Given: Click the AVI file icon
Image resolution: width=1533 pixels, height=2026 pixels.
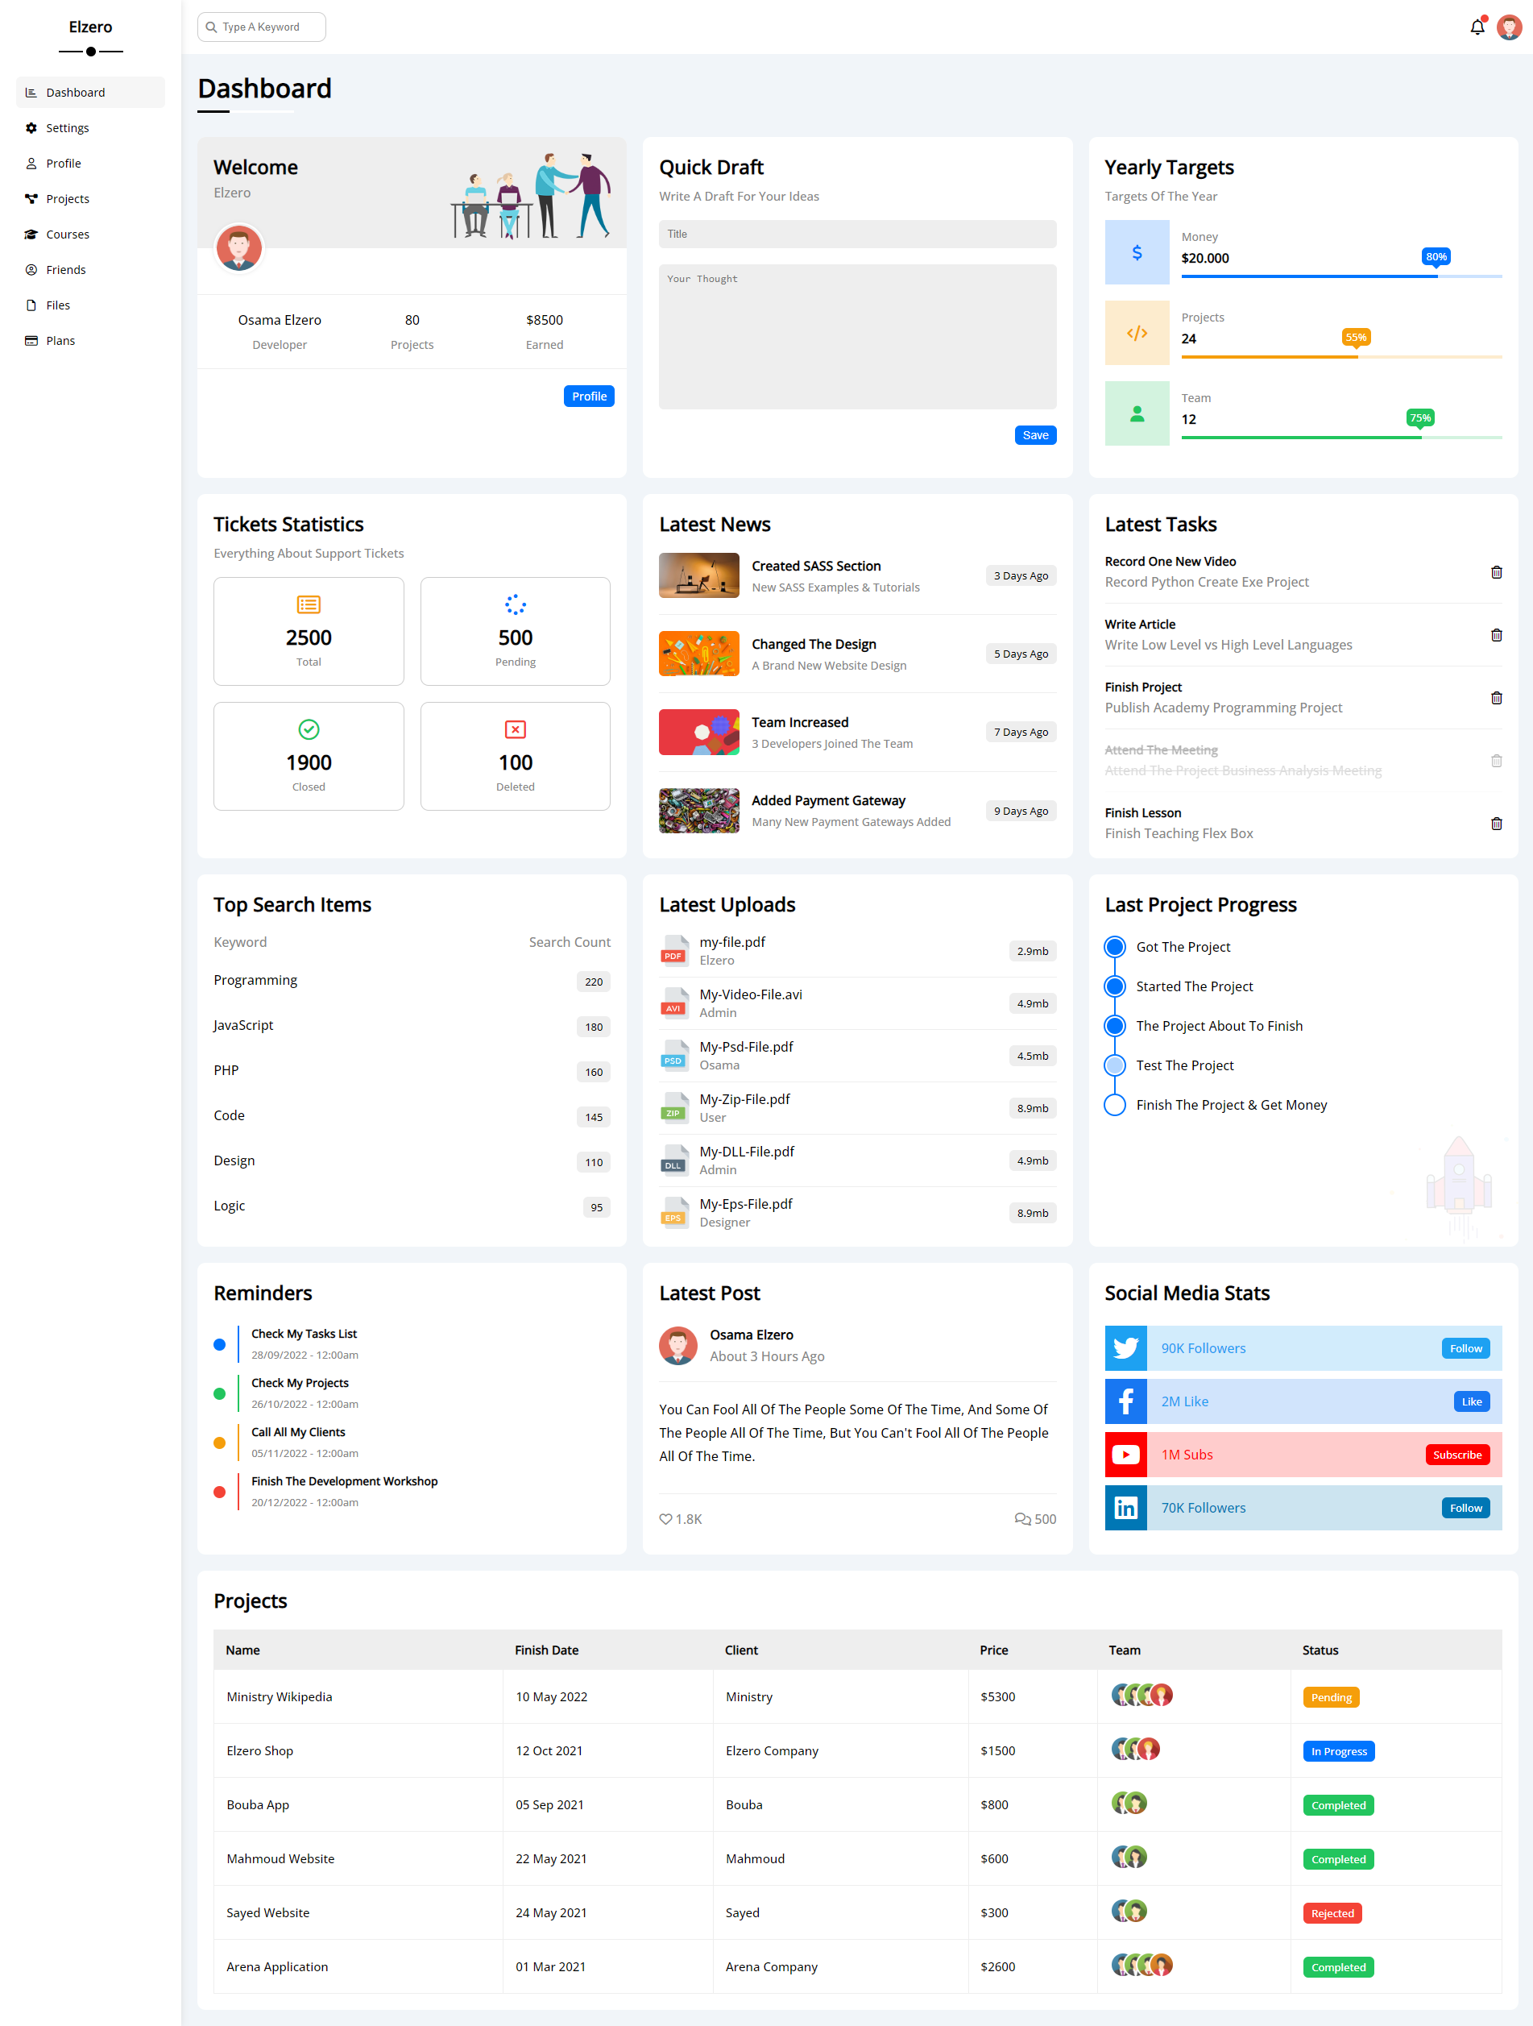Looking at the screenshot, I should coord(674,1003).
